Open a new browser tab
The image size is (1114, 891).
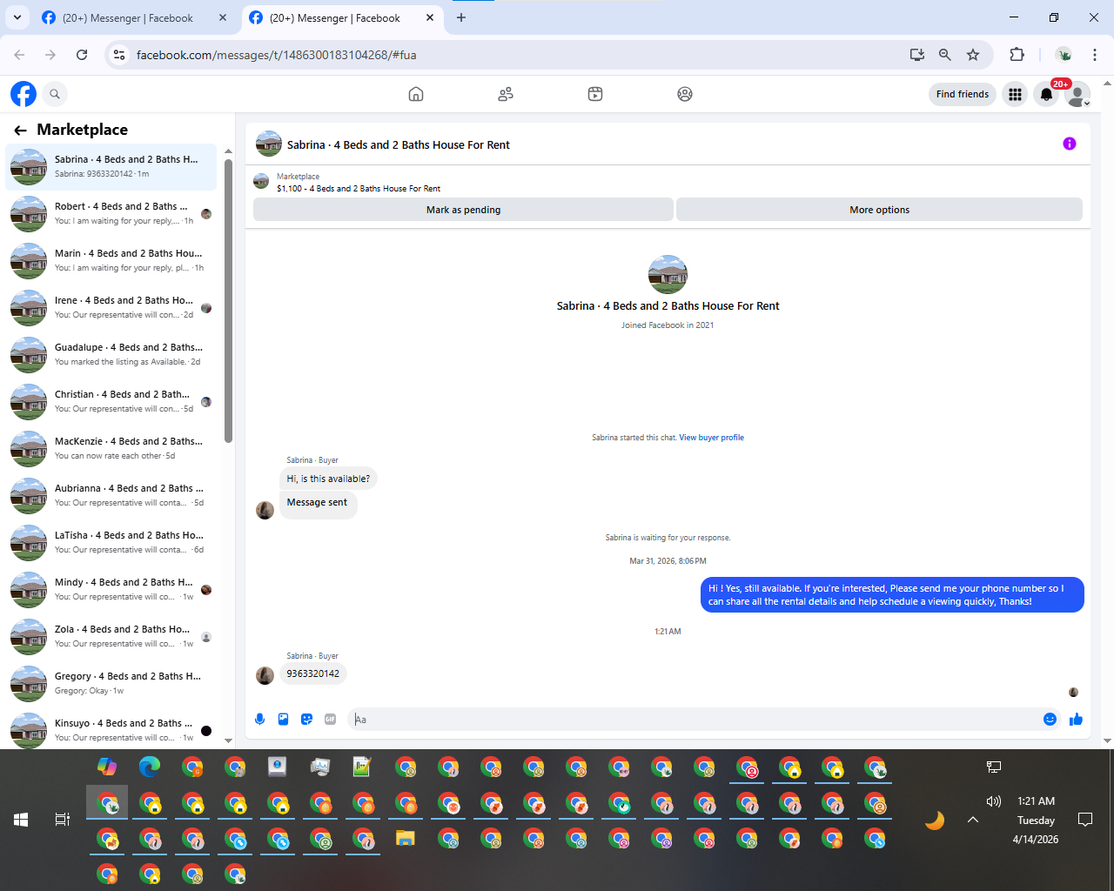(461, 17)
